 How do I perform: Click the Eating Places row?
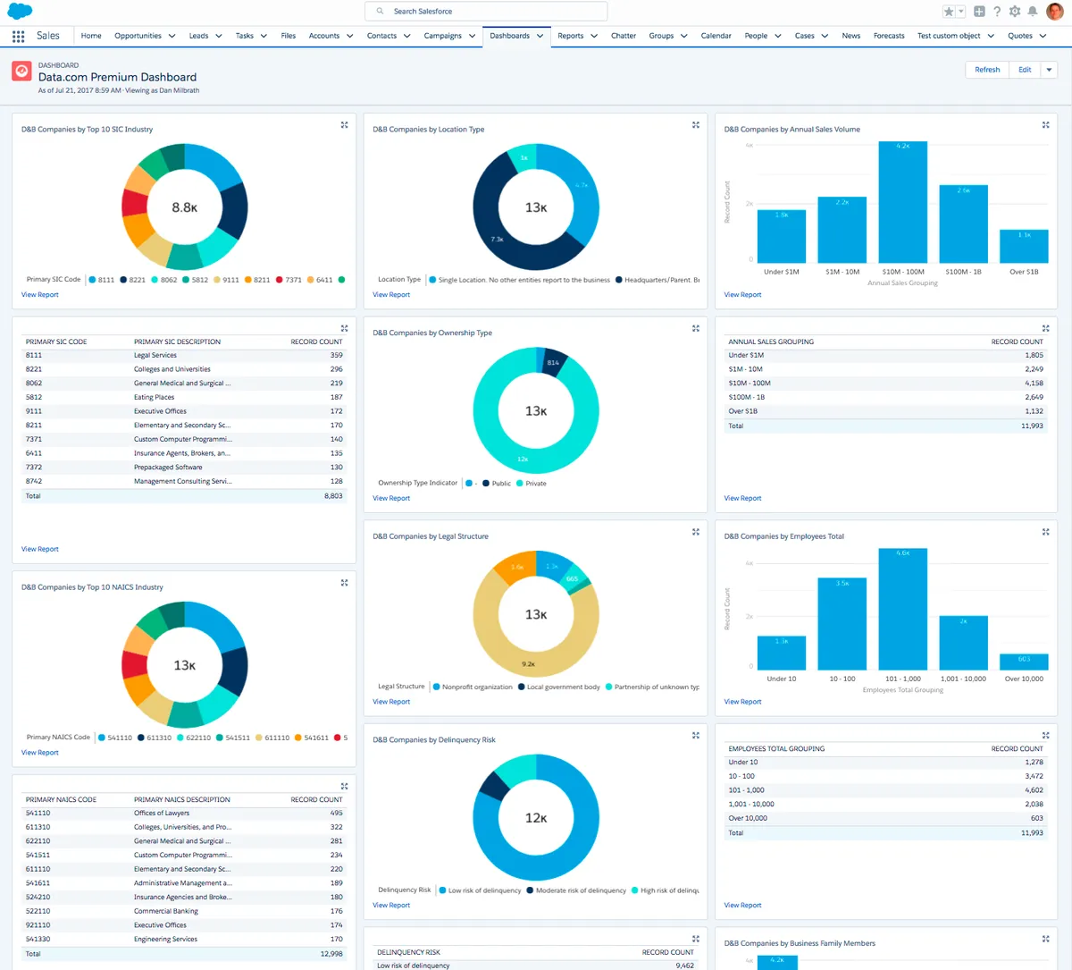(x=184, y=397)
